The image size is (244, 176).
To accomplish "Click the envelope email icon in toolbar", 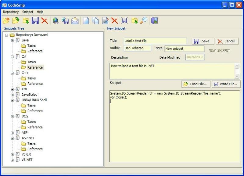I will point(75,21).
